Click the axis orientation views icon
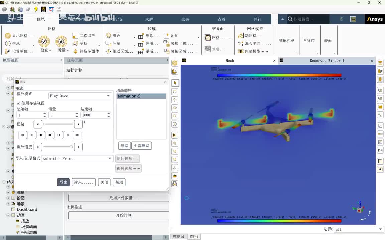Viewport: 385px width, 240px height. [x=175, y=168]
